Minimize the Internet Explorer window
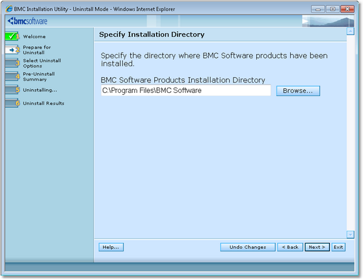 pos(318,9)
